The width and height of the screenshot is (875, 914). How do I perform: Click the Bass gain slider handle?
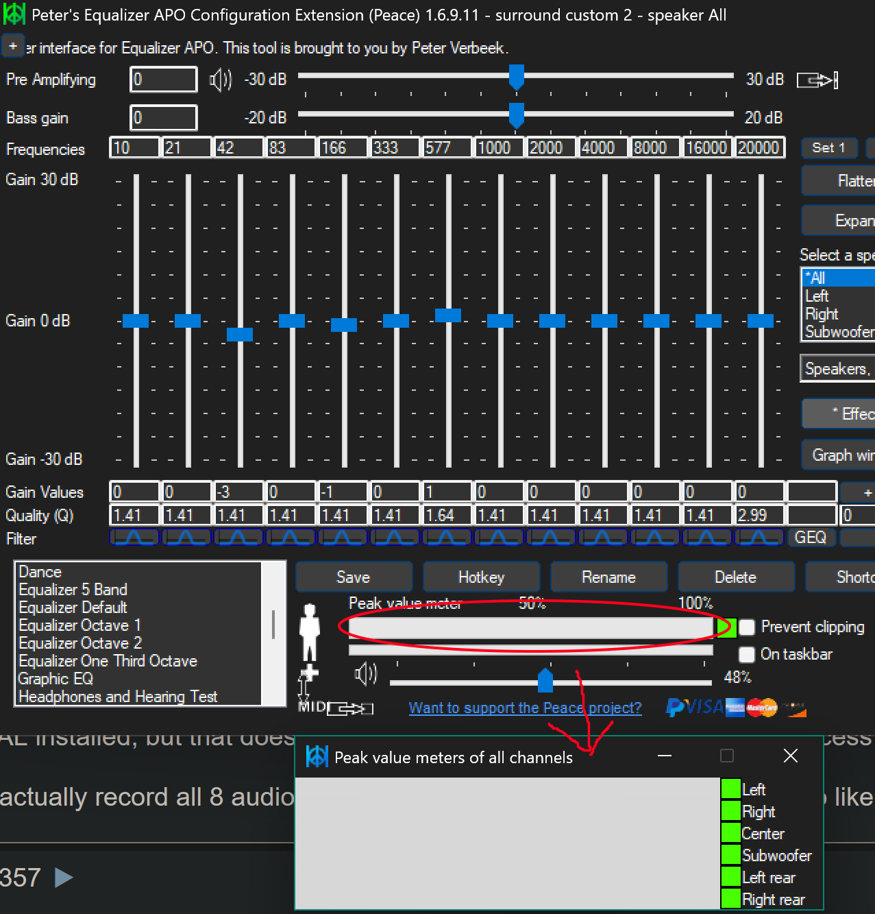(517, 116)
